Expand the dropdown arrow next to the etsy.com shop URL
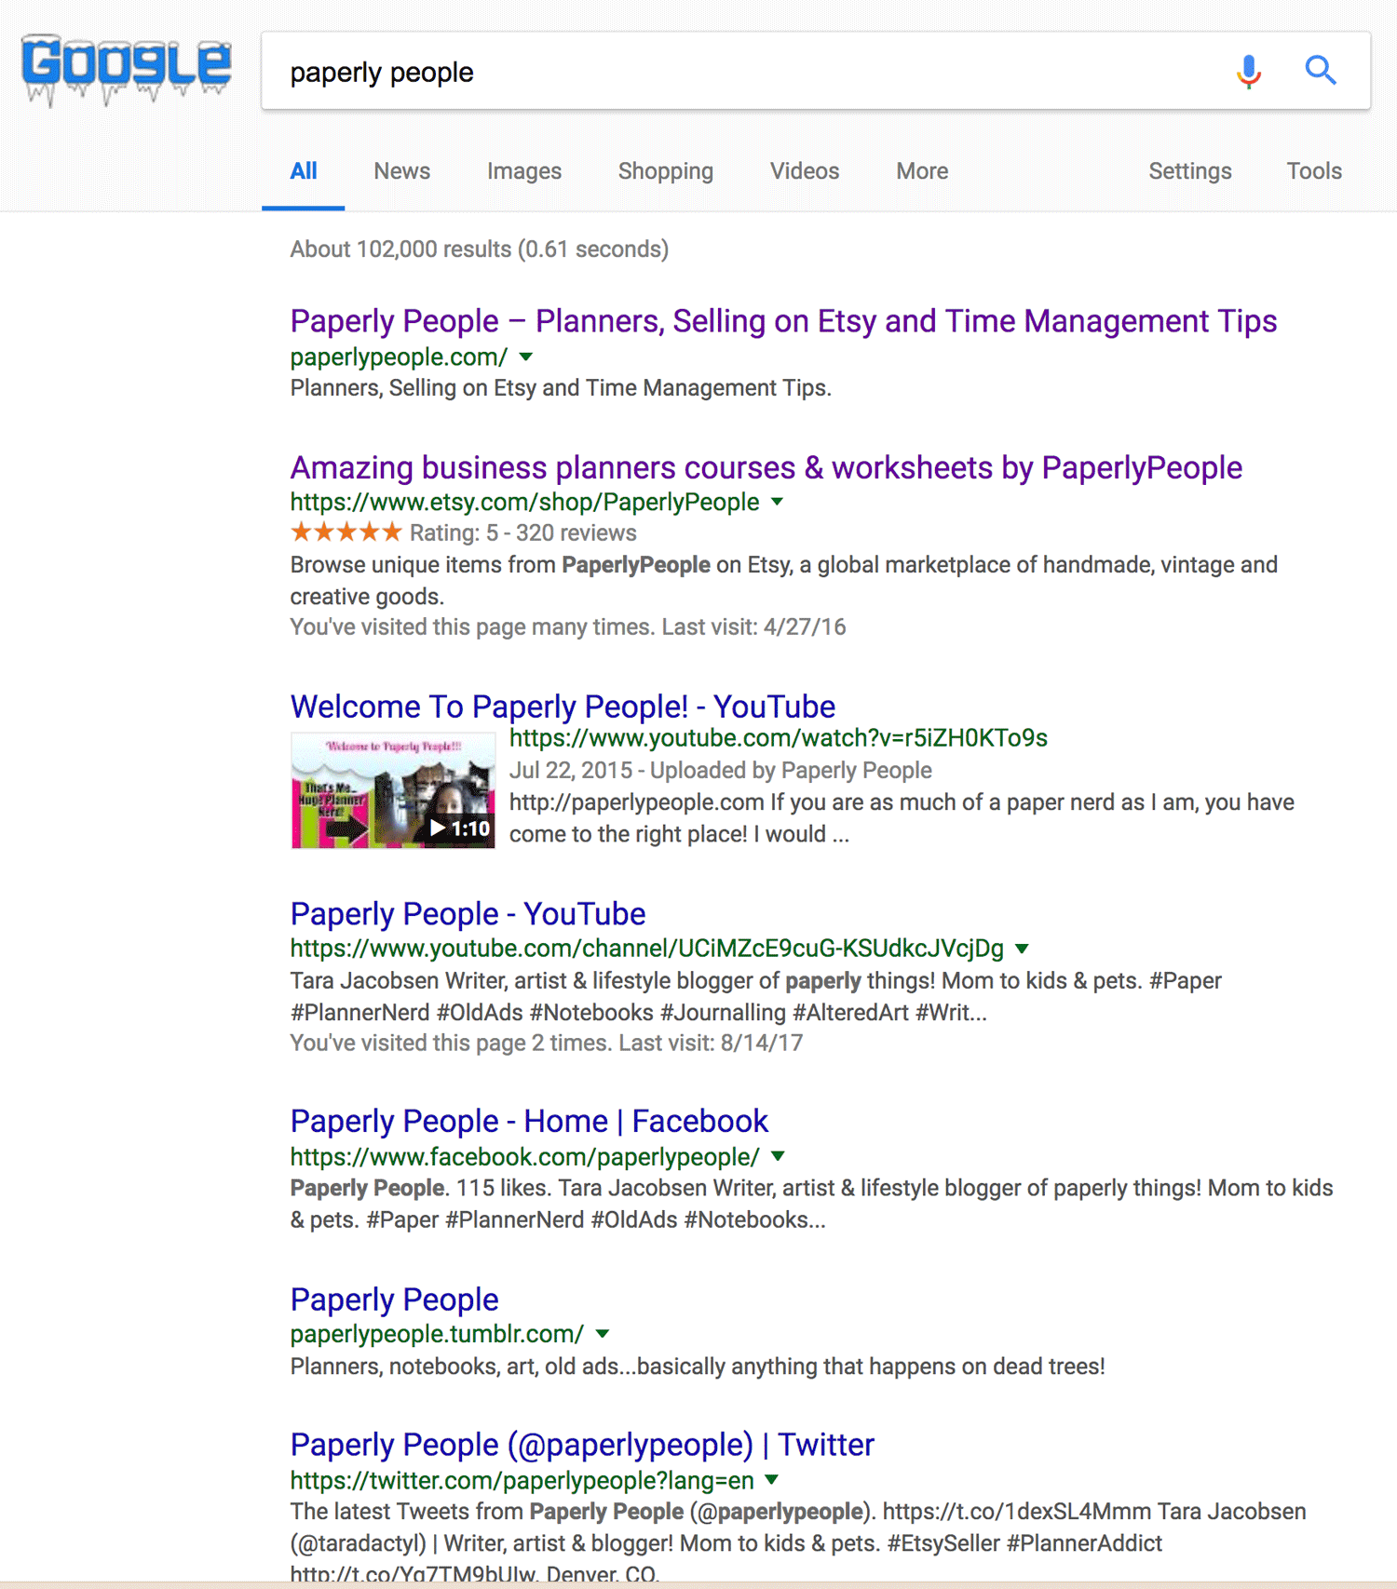The image size is (1397, 1589). (x=778, y=503)
